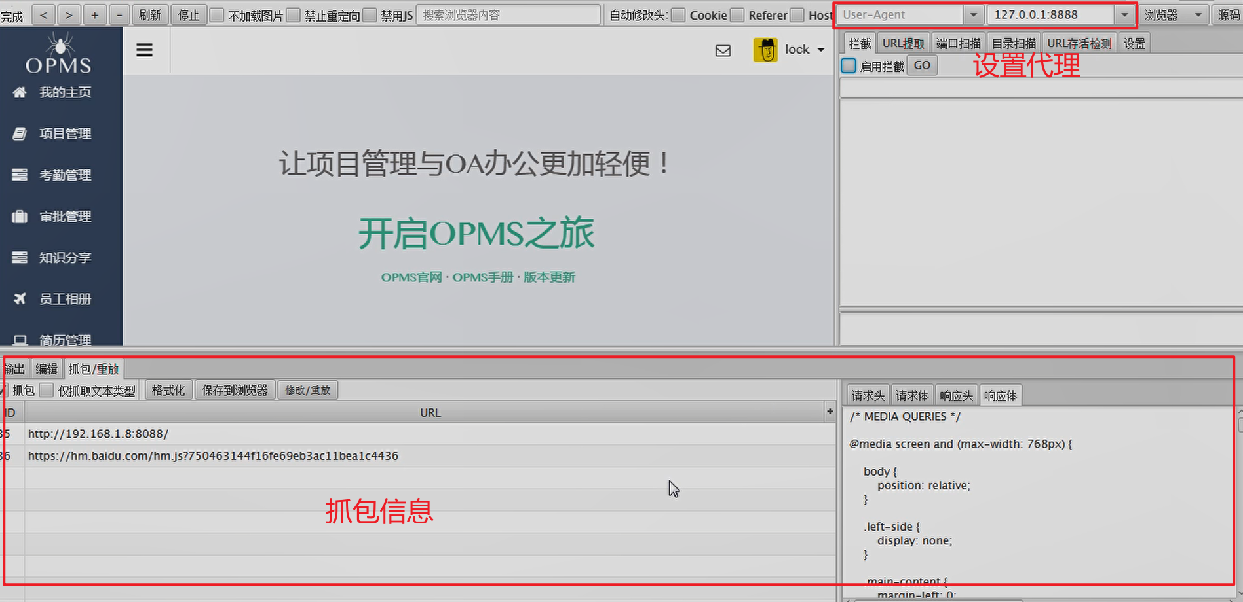This screenshot has height=602, width=1243.
Task: Switch to the 抓包/重放 tab
Action: pyautogui.click(x=94, y=369)
